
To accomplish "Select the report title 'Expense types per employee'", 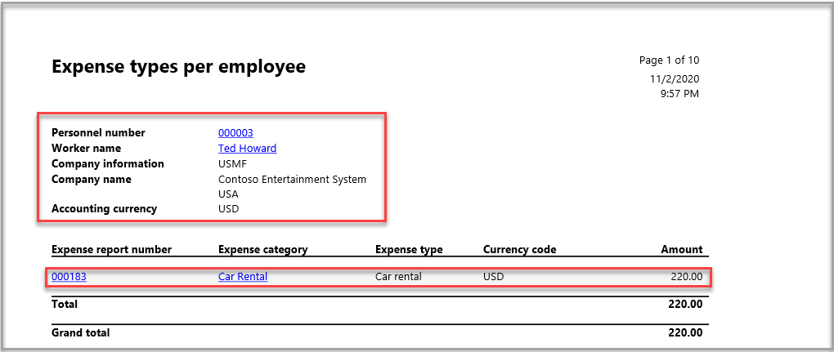I will pyautogui.click(x=179, y=67).
